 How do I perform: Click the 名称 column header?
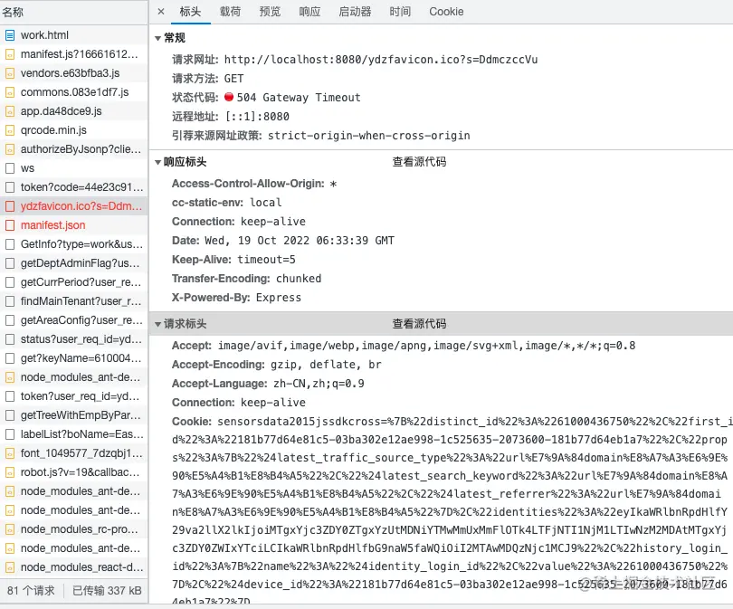coord(74,12)
